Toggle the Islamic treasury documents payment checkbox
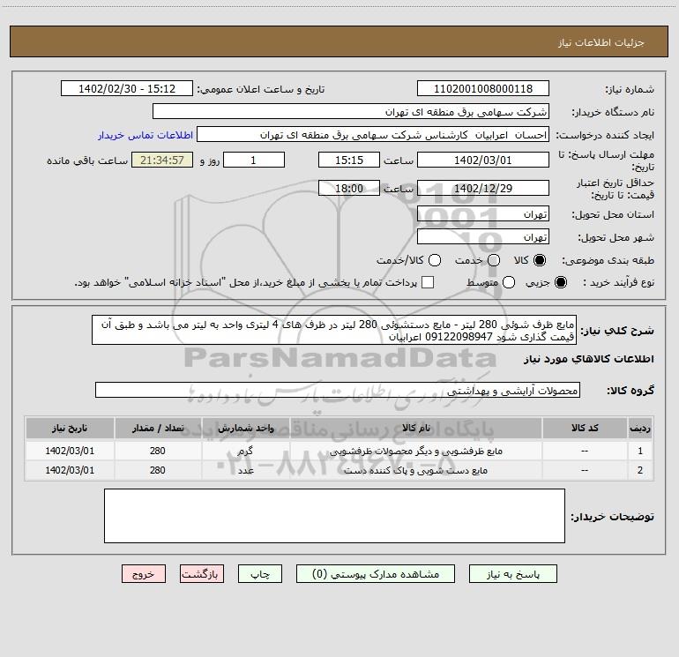 click(x=428, y=282)
